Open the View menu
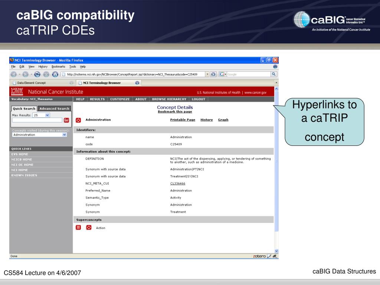Image resolution: width=380 pixels, height=285 pixels. pyautogui.click(x=32, y=67)
